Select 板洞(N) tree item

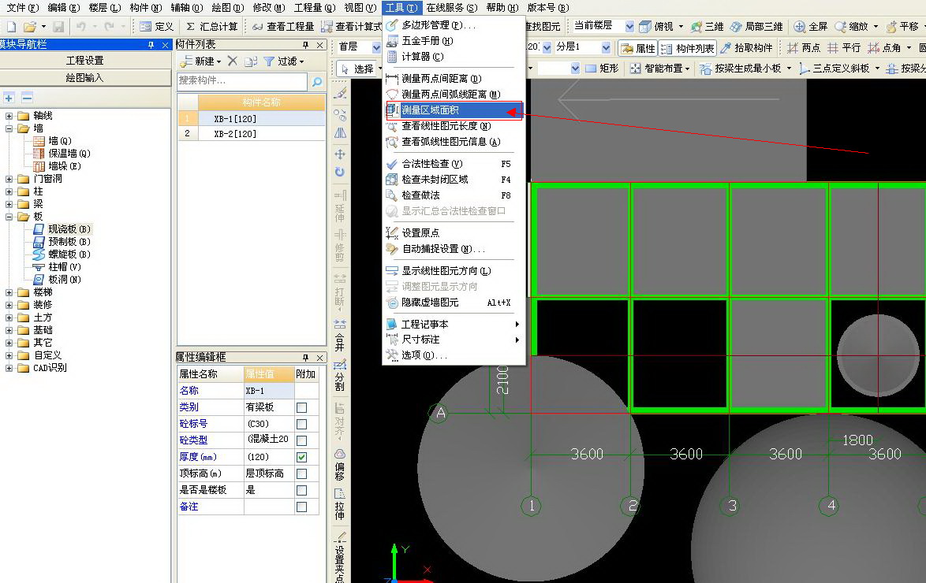point(58,280)
